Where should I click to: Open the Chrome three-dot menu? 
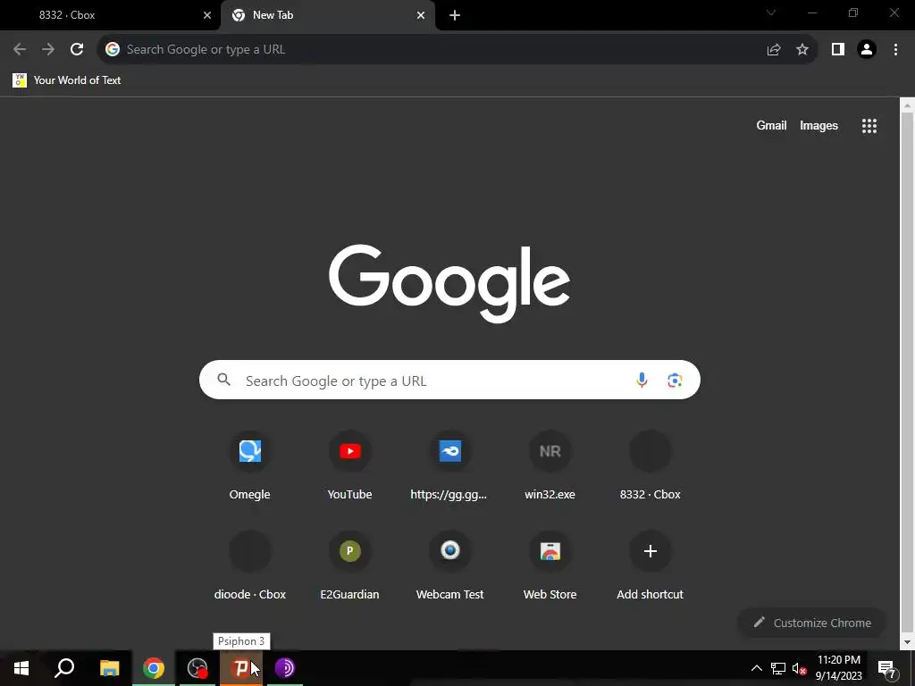(895, 50)
